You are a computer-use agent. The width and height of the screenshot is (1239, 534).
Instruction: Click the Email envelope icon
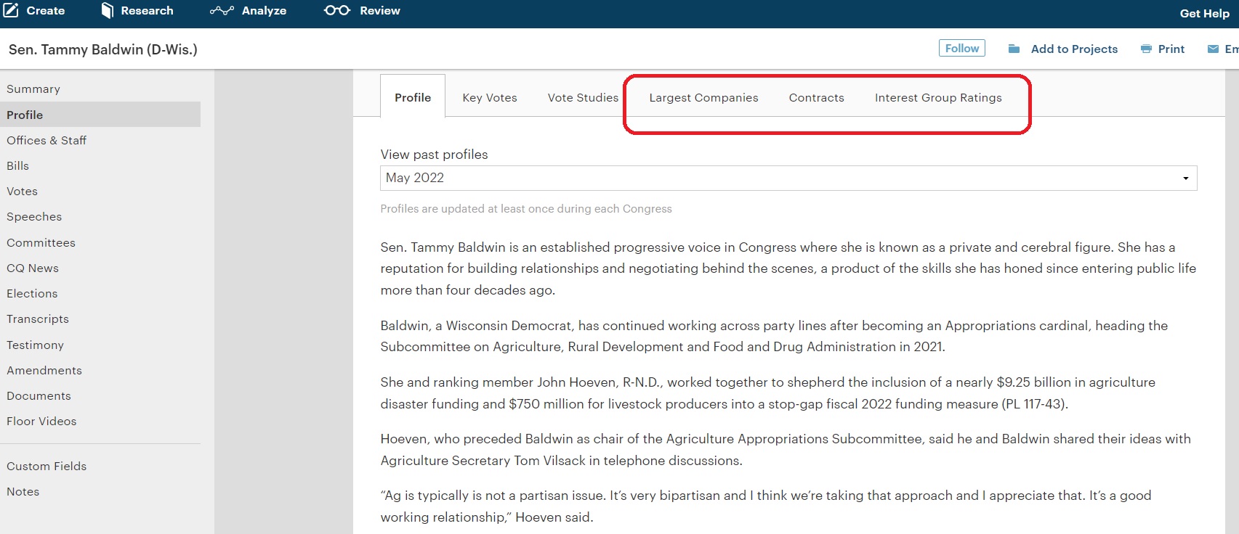tap(1213, 49)
